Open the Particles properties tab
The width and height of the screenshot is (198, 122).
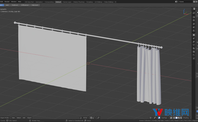tap(194, 55)
